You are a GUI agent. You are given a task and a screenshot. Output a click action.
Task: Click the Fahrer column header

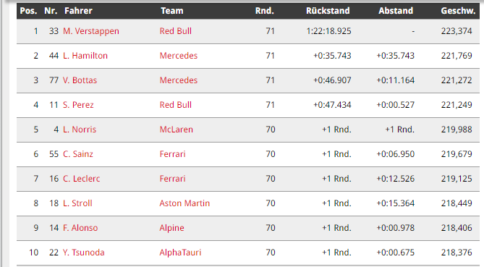(78, 11)
